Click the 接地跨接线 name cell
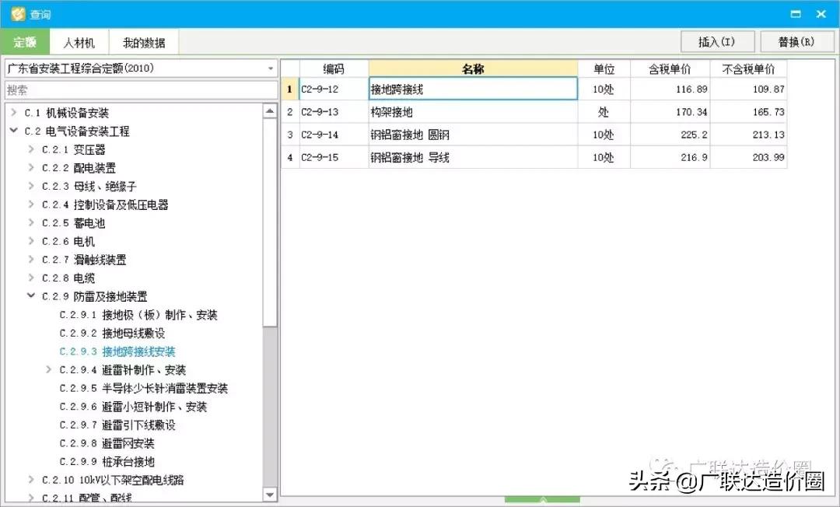Image resolution: width=840 pixels, height=507 pixels. pos(473,89)
